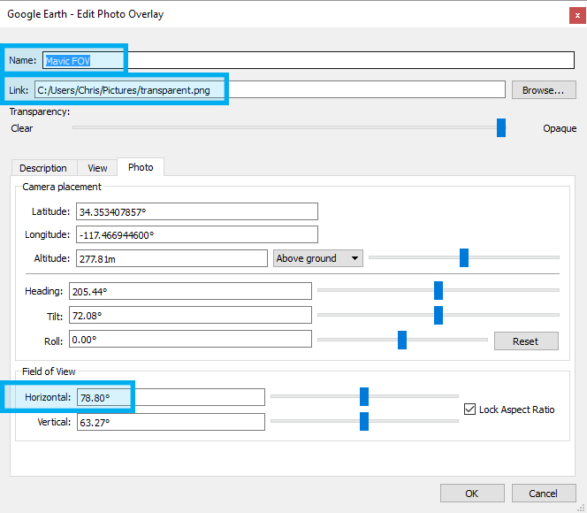The width and height of the screenshot is (587, 513).
Task: Click the Name field containing Mavic FOV
Action: pyautogui.click(x=309, y=60)
